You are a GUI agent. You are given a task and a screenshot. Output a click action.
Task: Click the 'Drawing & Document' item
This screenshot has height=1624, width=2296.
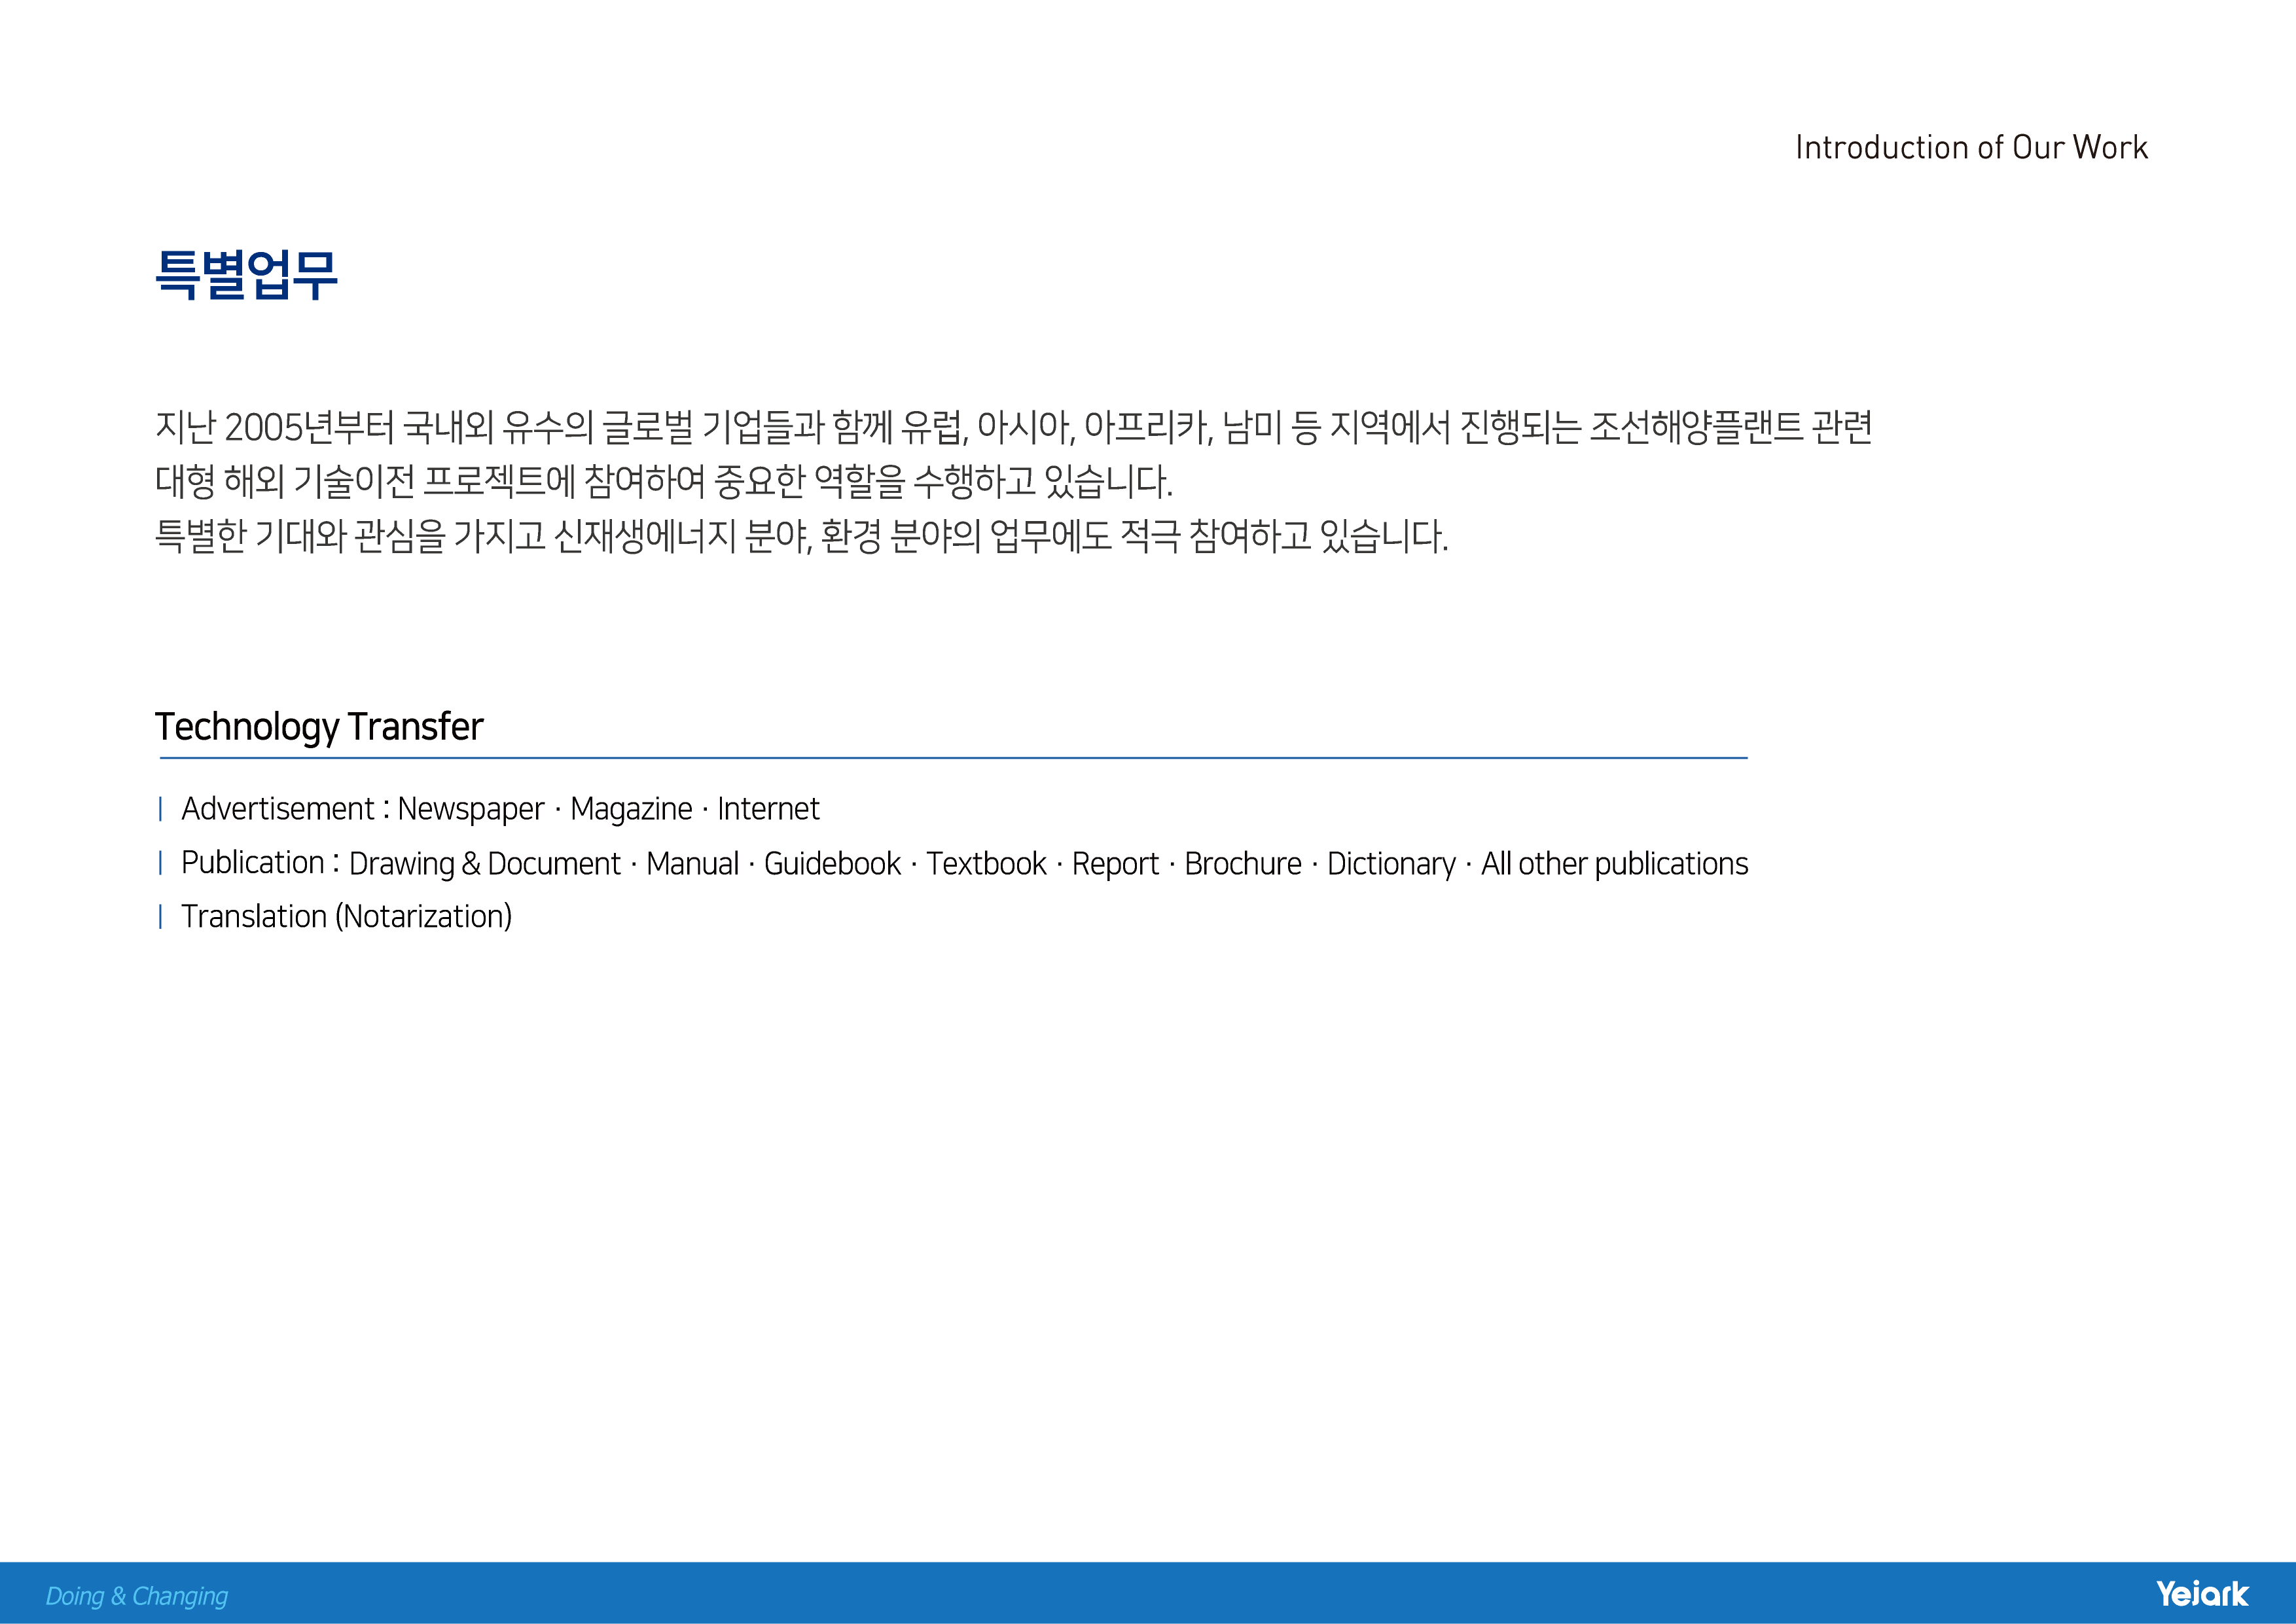coord(485,864)
